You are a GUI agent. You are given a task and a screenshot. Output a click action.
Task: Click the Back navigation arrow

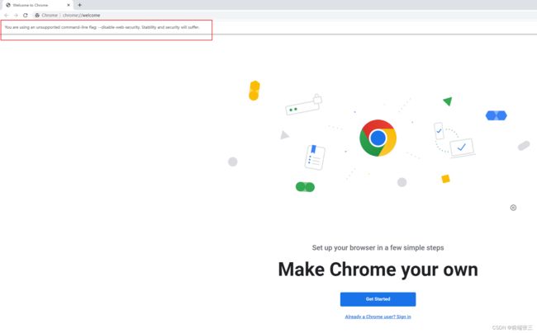[x=6, y=16]
